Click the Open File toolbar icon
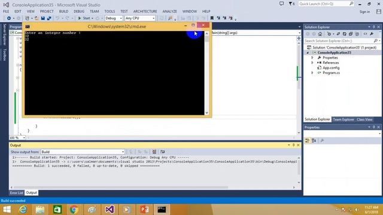The image size is (383, 215). pos(37,19)
